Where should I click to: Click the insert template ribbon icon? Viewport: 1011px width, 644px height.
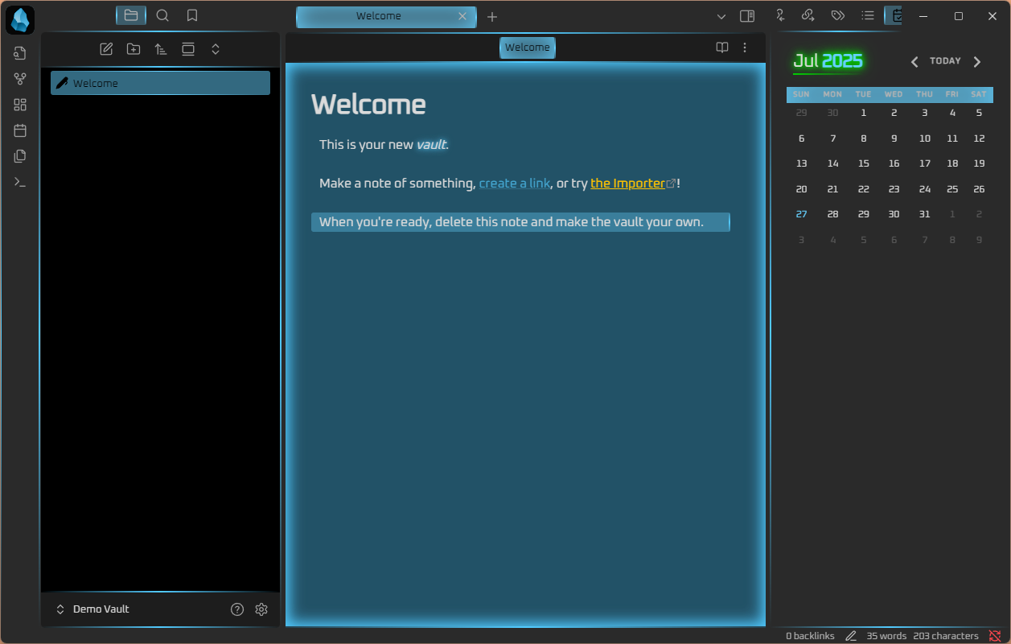click(20, 156)
